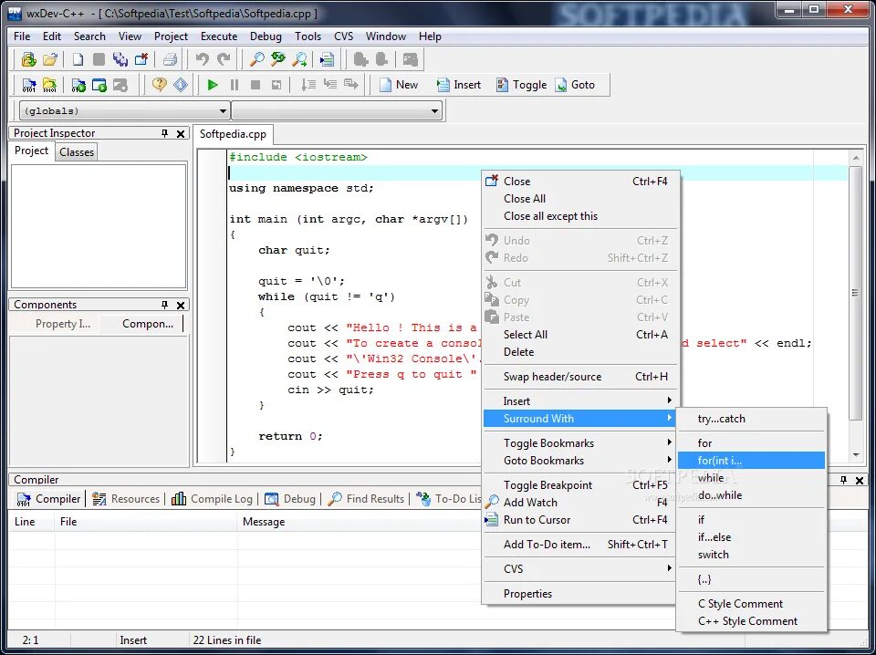
Task: Open the empty function dropdown beside globals
Action: pos(337,110)
